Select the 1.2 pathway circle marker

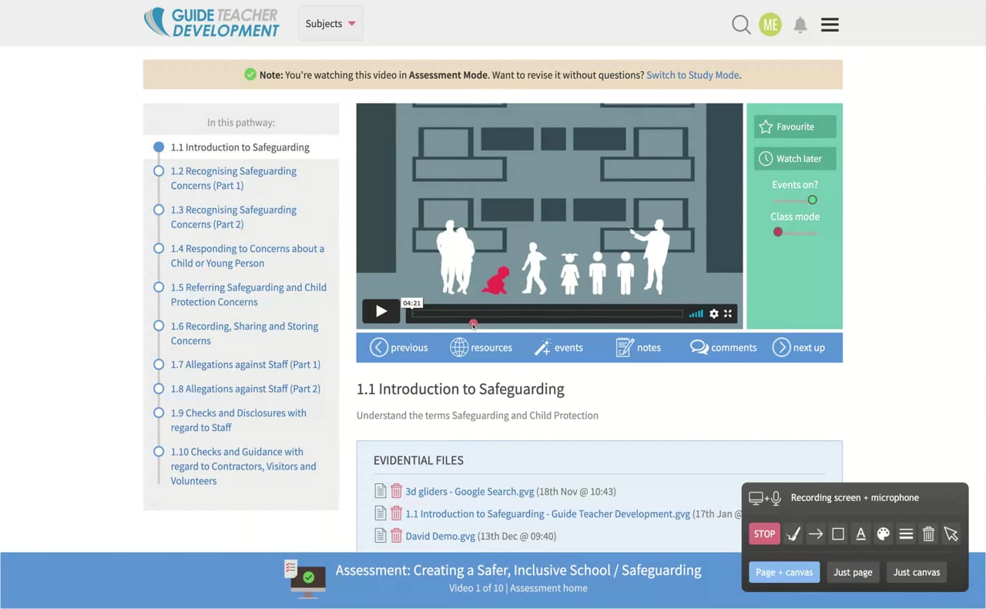tap(159, 171)
